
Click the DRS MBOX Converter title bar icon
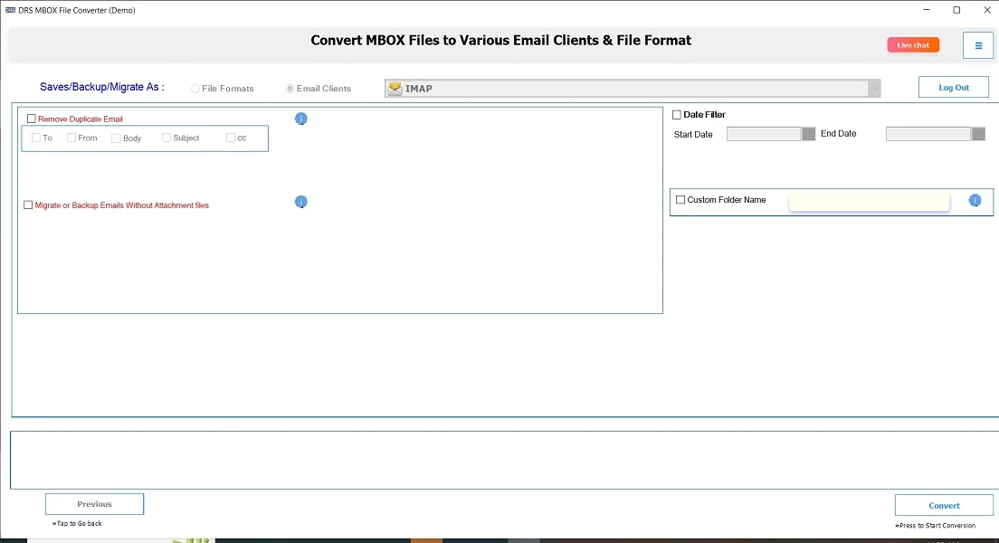pos(9,10)
